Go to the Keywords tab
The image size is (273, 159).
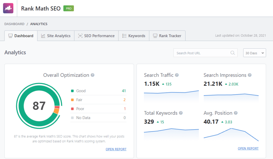(x=134, y=36)
